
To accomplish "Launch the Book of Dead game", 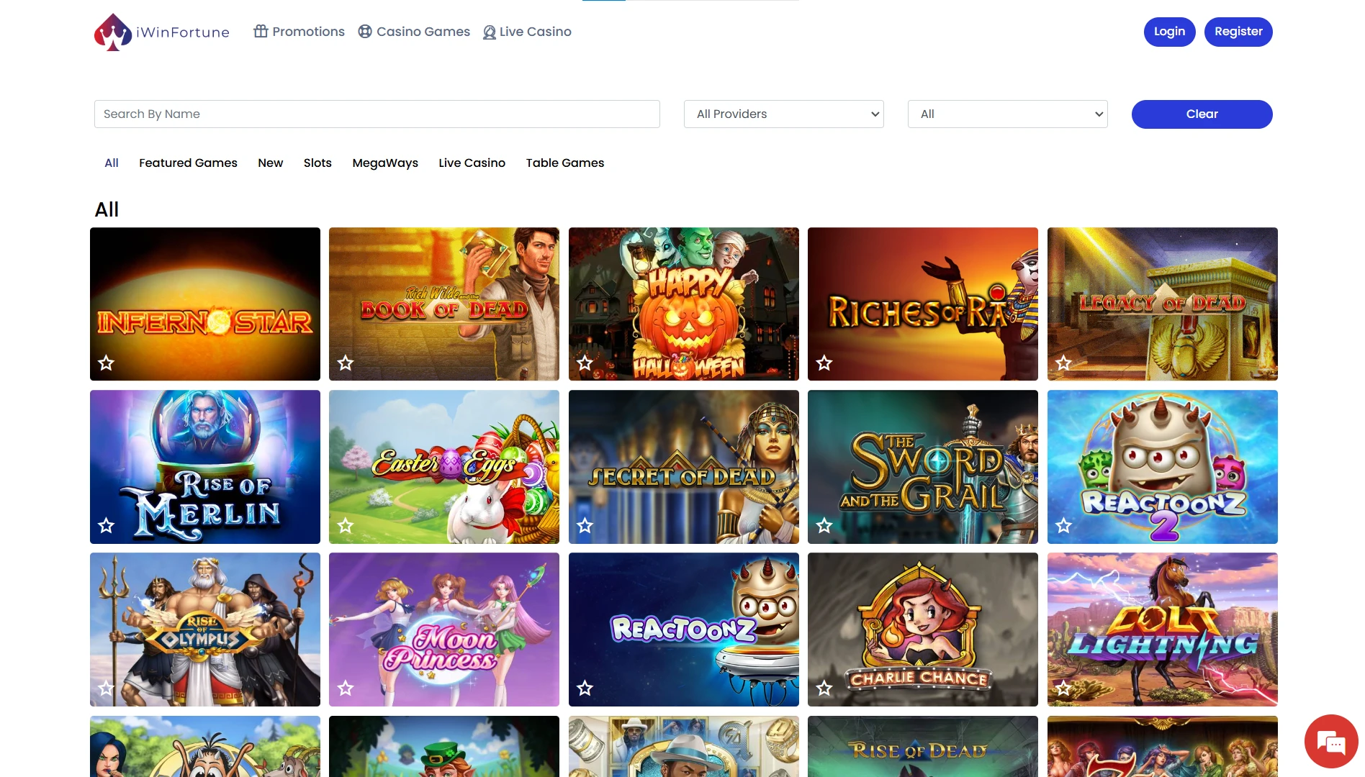I will [x=444, y=304].
